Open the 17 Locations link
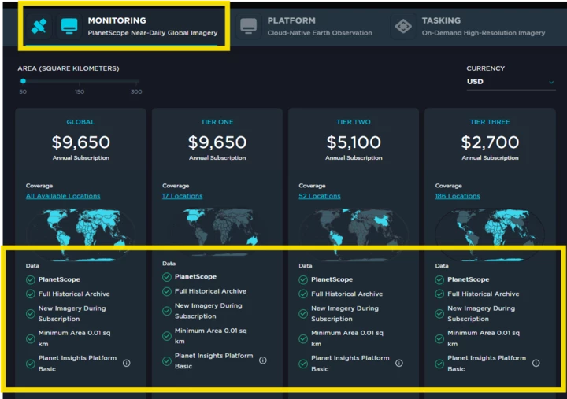Viewport: 567px width, 399px height. click(x=182, y=196)
